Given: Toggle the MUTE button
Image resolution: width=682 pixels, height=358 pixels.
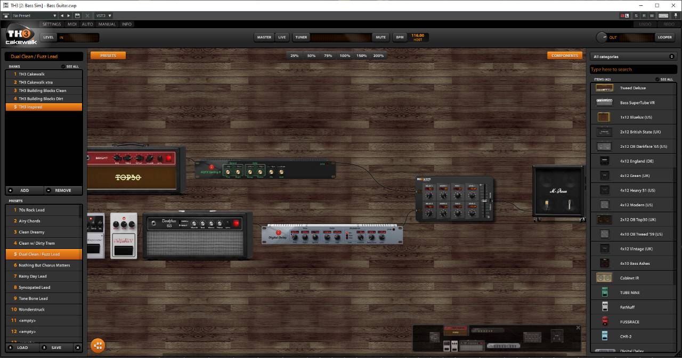Looking at the screenshot, I should 380,37.
